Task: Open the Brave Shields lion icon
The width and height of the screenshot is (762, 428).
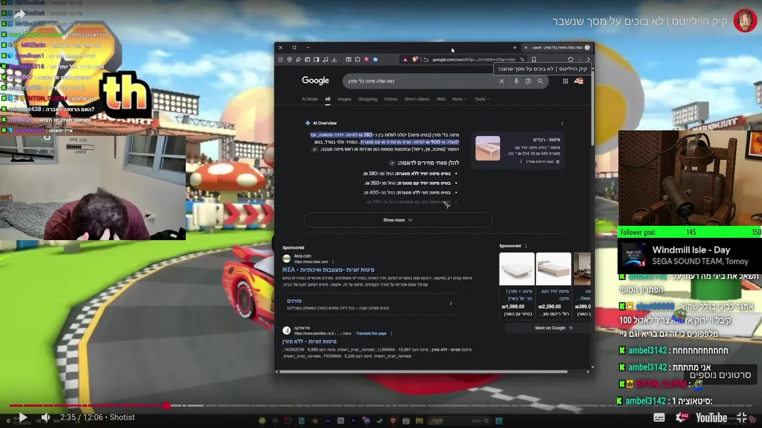Action: [415, 59]
